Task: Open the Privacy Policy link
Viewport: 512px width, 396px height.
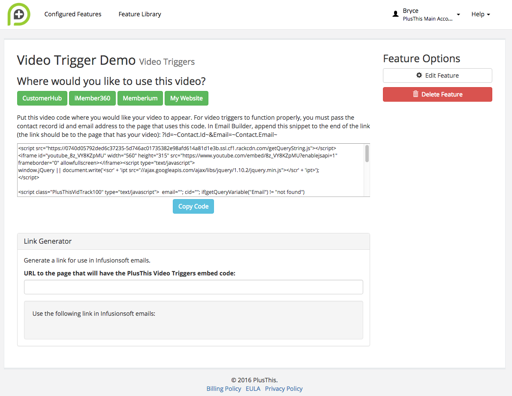Action: [x=284, y=388]
